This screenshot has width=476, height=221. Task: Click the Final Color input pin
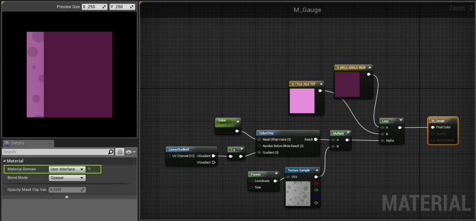pos(433,127)
